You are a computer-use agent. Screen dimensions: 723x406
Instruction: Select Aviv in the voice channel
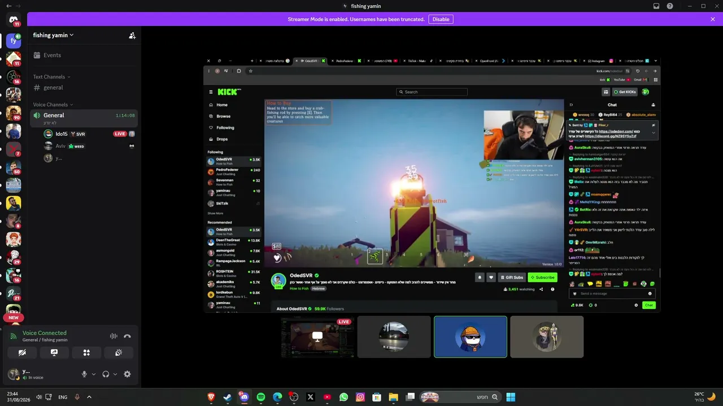coord(89,146)
